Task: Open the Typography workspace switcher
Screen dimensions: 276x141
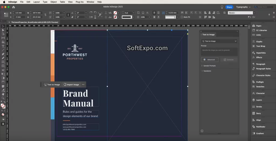Action: coord(243,7)
